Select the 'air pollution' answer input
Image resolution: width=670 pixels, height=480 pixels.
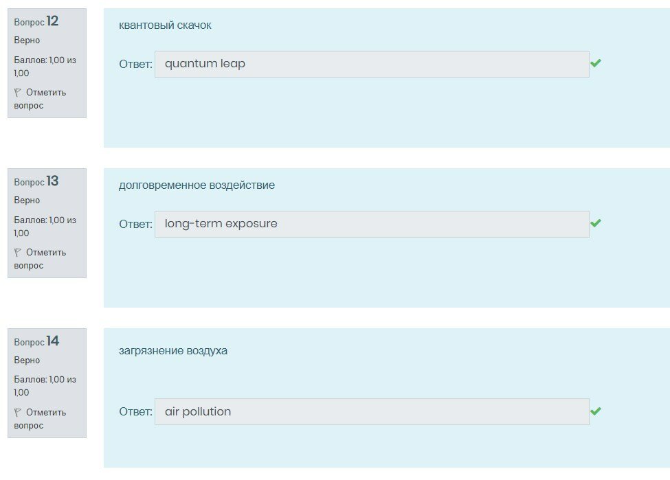(371, 411)
